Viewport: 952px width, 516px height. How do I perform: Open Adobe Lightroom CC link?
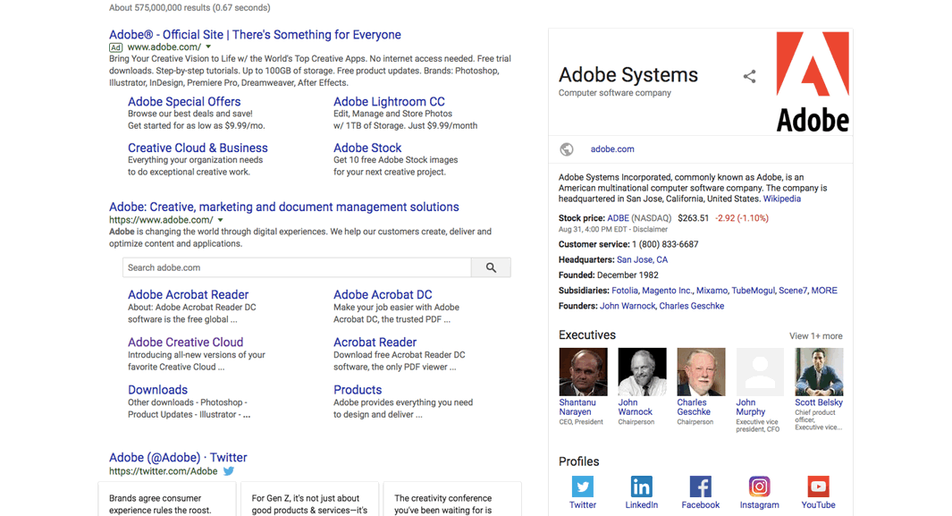point(389,101)
